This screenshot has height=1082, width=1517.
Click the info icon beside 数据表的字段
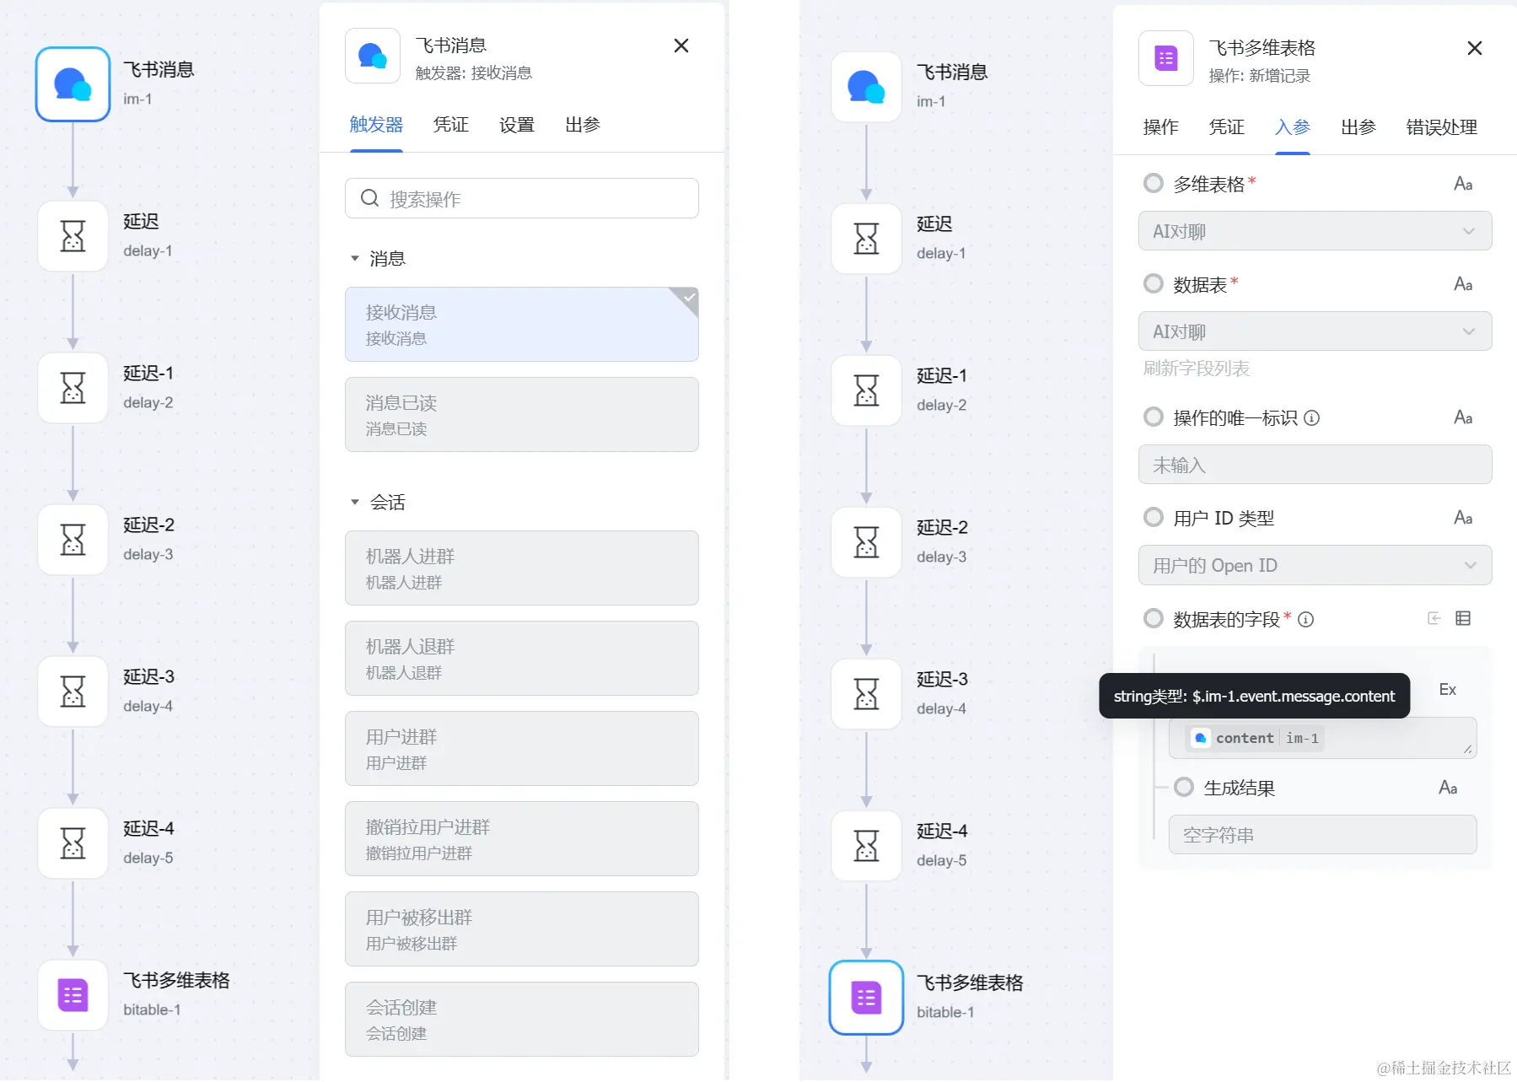1306,619
